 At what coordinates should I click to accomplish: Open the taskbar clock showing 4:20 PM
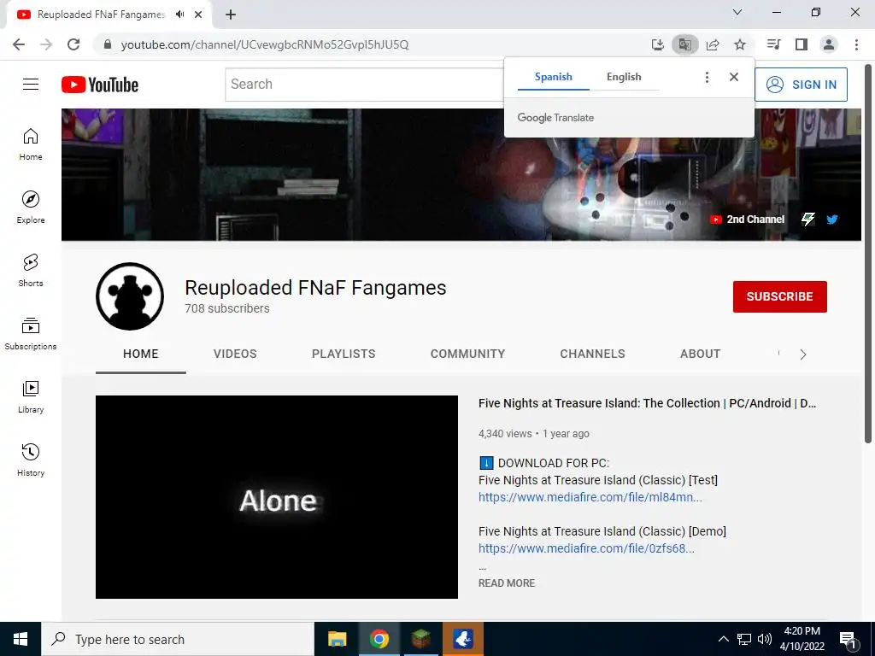coord(802,639)
